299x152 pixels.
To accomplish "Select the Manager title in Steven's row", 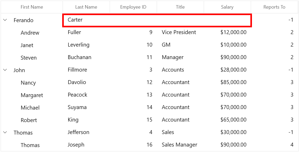I will [172, 57].
